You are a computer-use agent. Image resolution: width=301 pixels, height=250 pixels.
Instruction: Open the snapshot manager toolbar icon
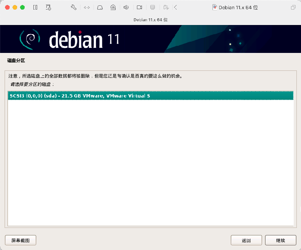pos(48,7)
